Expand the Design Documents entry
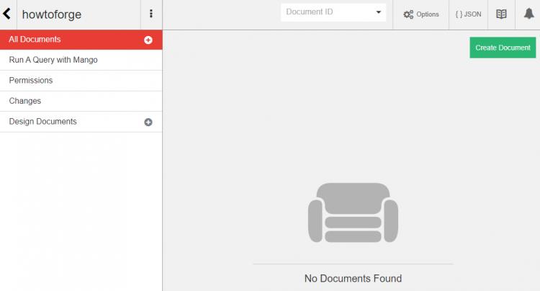This screenshot has height=291, width=540. pyautogui.click(x=43, y=122)
